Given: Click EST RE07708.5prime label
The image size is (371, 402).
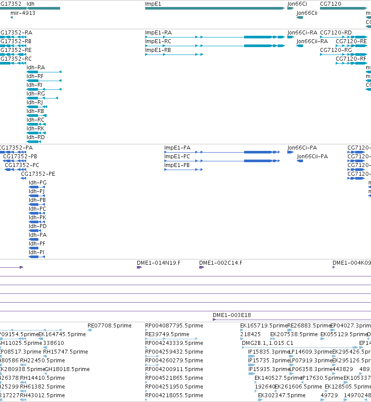Looking at the screenshot, I should click(x=109, y=326).
